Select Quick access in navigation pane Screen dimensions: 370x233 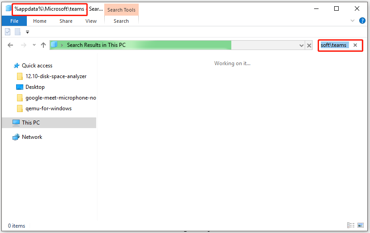tap(37, 66)
